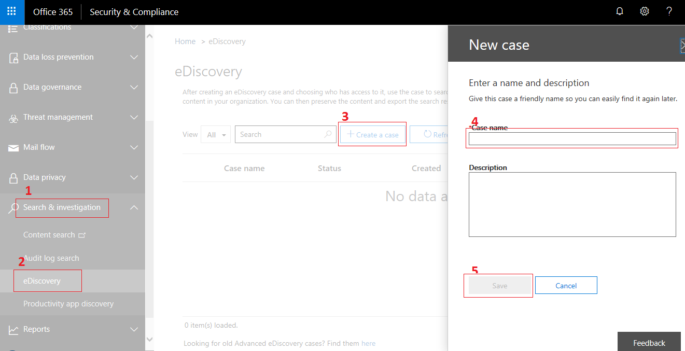Viewport: 685px width, 351px height.
Task: Click the help question mark icon
Action: point(669,12)
